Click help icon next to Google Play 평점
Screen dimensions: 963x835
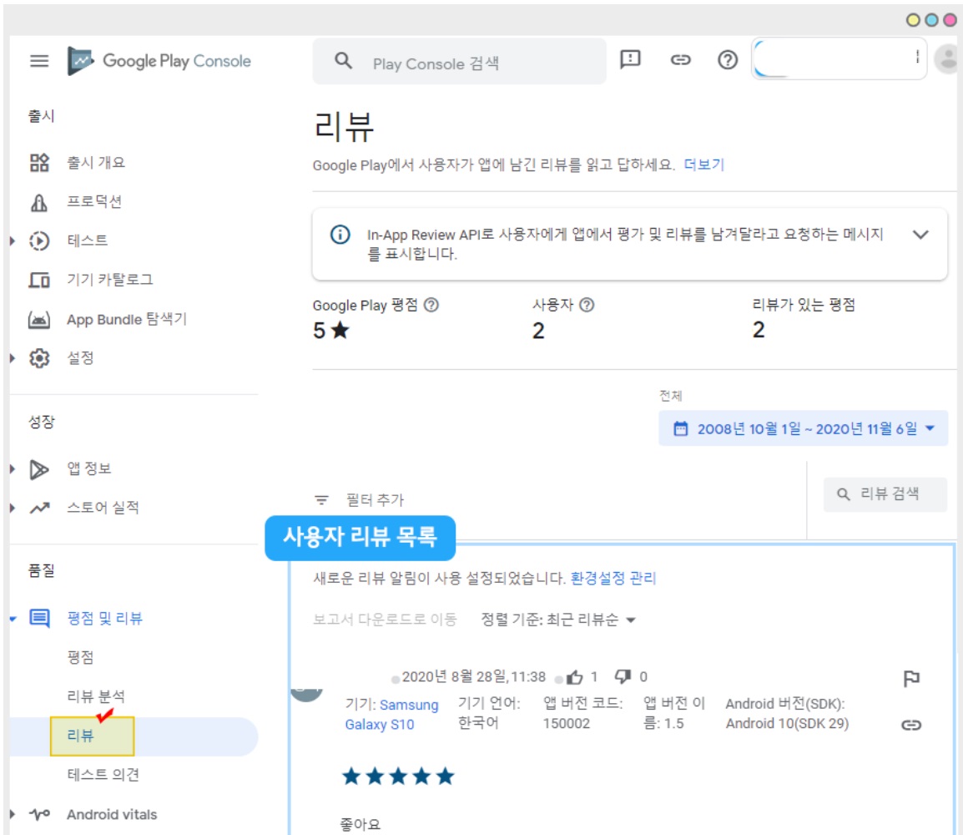coord(431,305)
